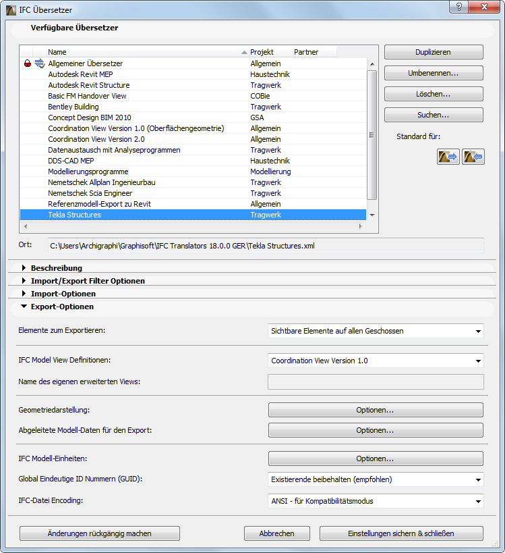Click the Abbrechen button
Image resolution: width=505 pixels, height=553 pixels.
[x=277, y=533]
